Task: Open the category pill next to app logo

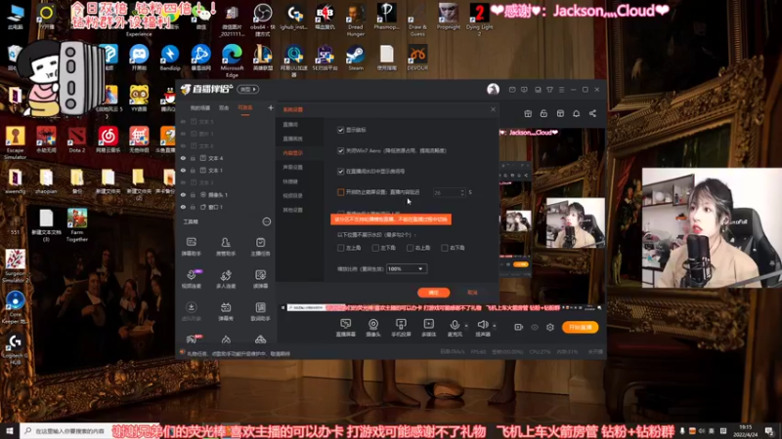Action: click(248, 89)
